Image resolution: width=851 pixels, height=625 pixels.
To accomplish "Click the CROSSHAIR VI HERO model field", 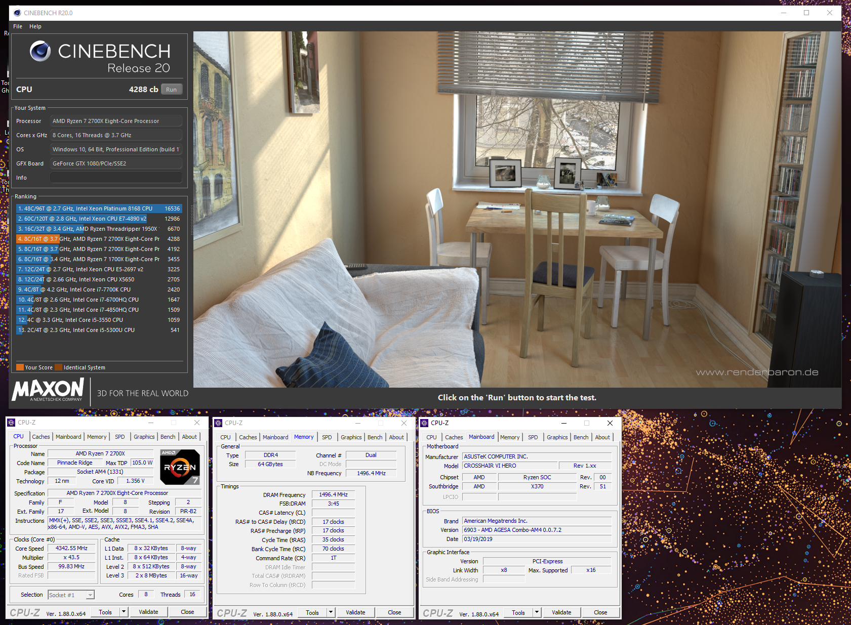I will tap(509, 466).
